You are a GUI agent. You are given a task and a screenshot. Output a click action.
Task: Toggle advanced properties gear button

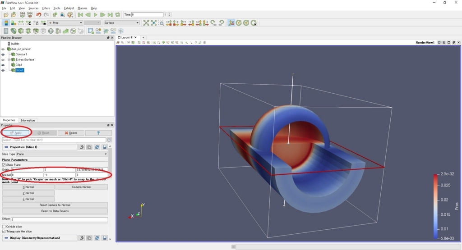coord(109,140)
